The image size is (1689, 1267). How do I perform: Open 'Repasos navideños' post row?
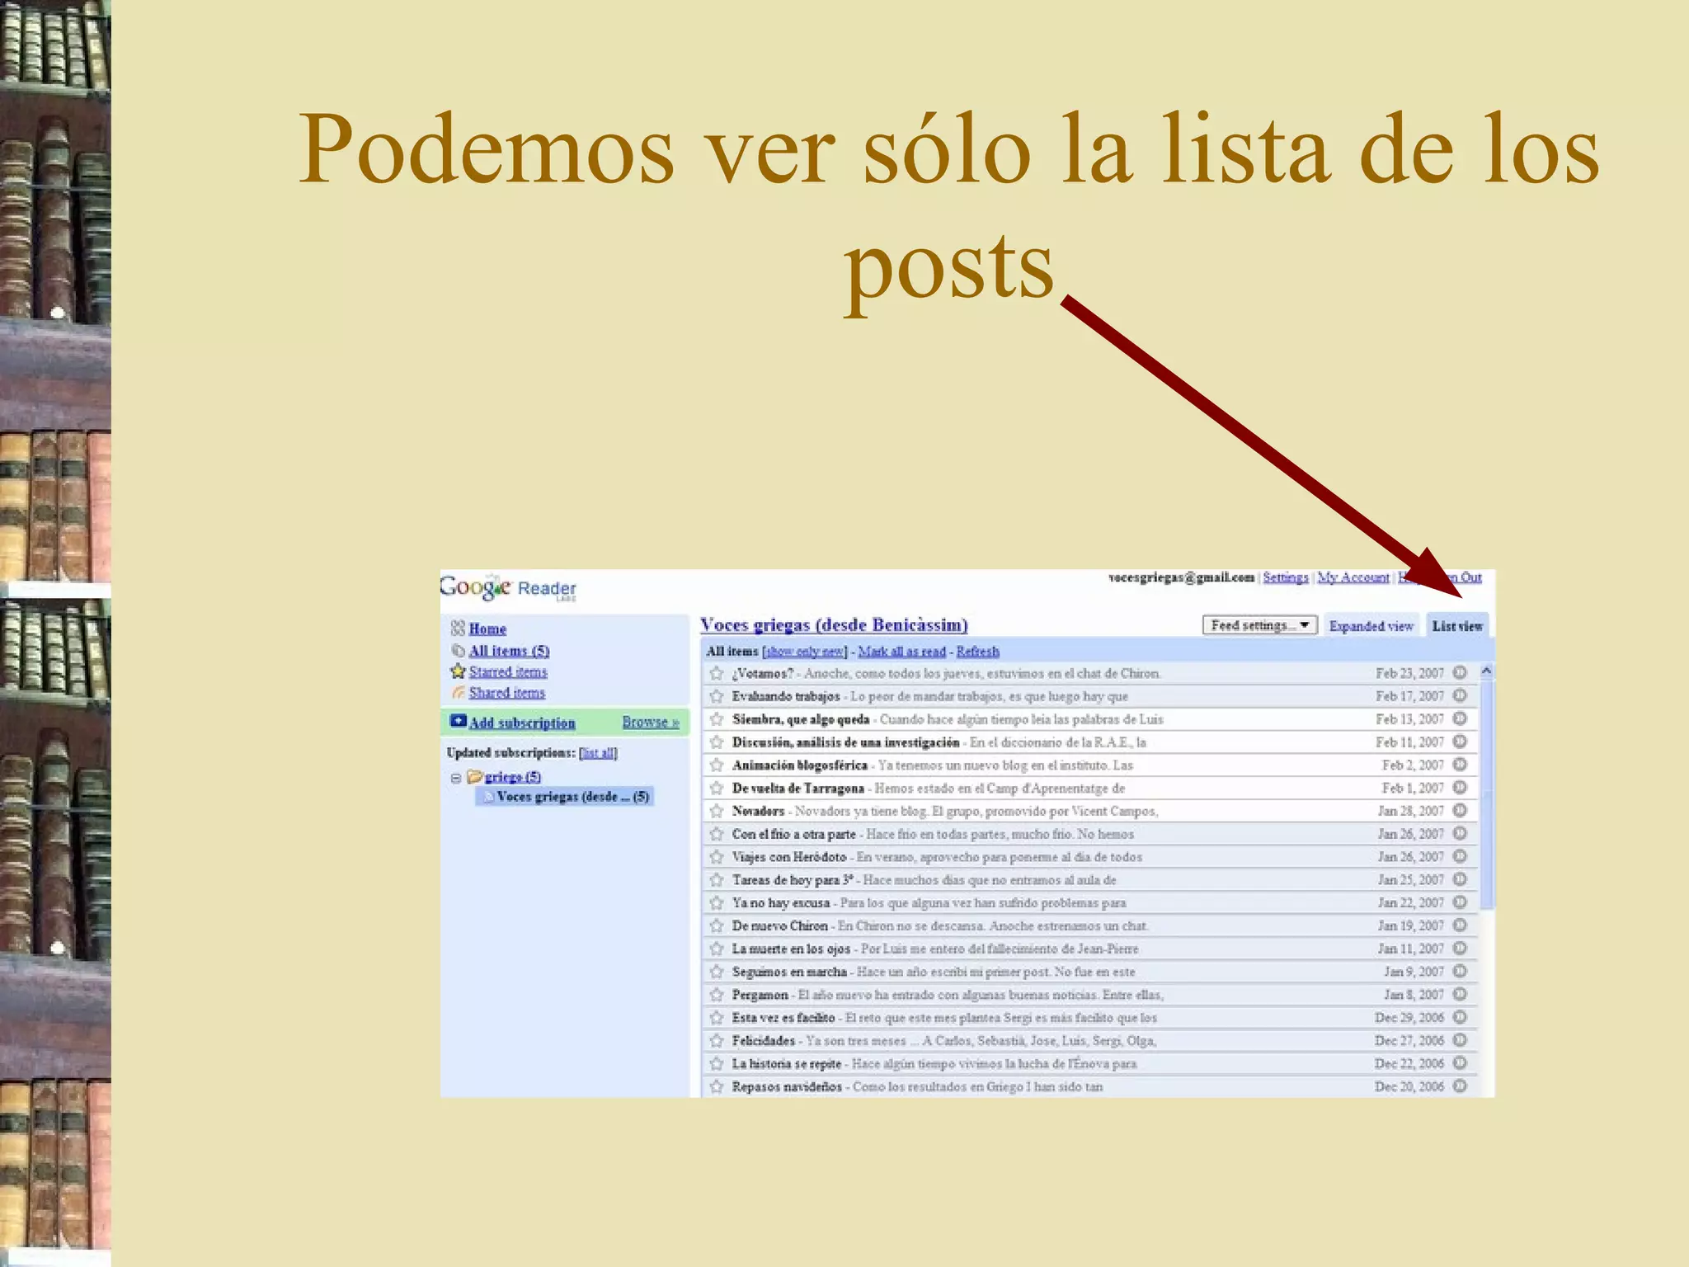(1089, 1086)
